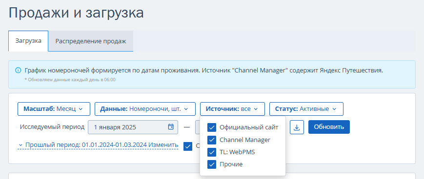Viewport: 424px width, 179px height.
Task: Expand the Прошлый период chevron
Action: click(20, 145)
